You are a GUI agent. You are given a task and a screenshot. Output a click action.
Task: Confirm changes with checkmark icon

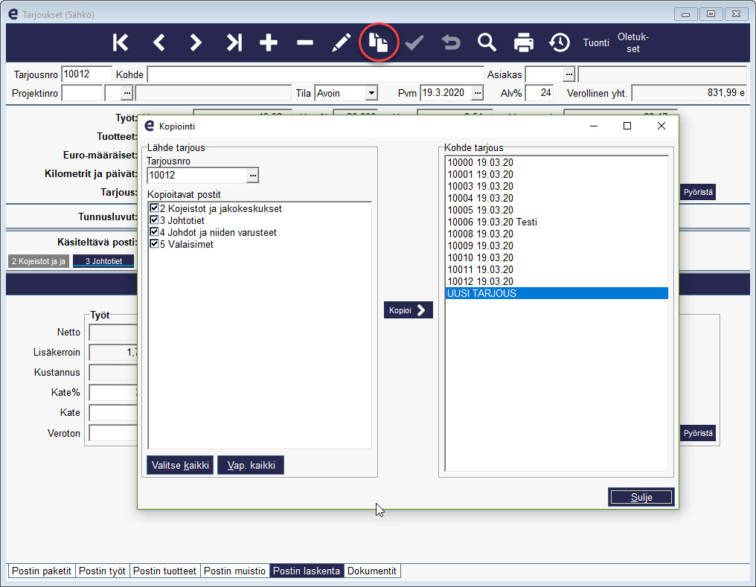pos(414,43)
